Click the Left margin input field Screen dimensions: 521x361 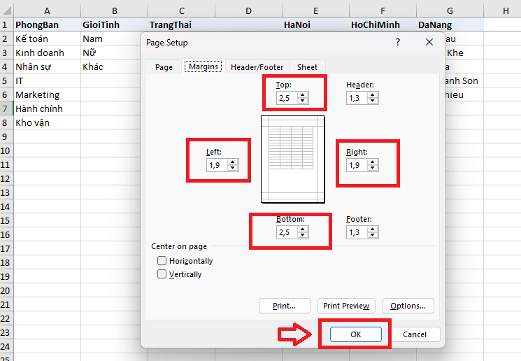tap(217, 165)
